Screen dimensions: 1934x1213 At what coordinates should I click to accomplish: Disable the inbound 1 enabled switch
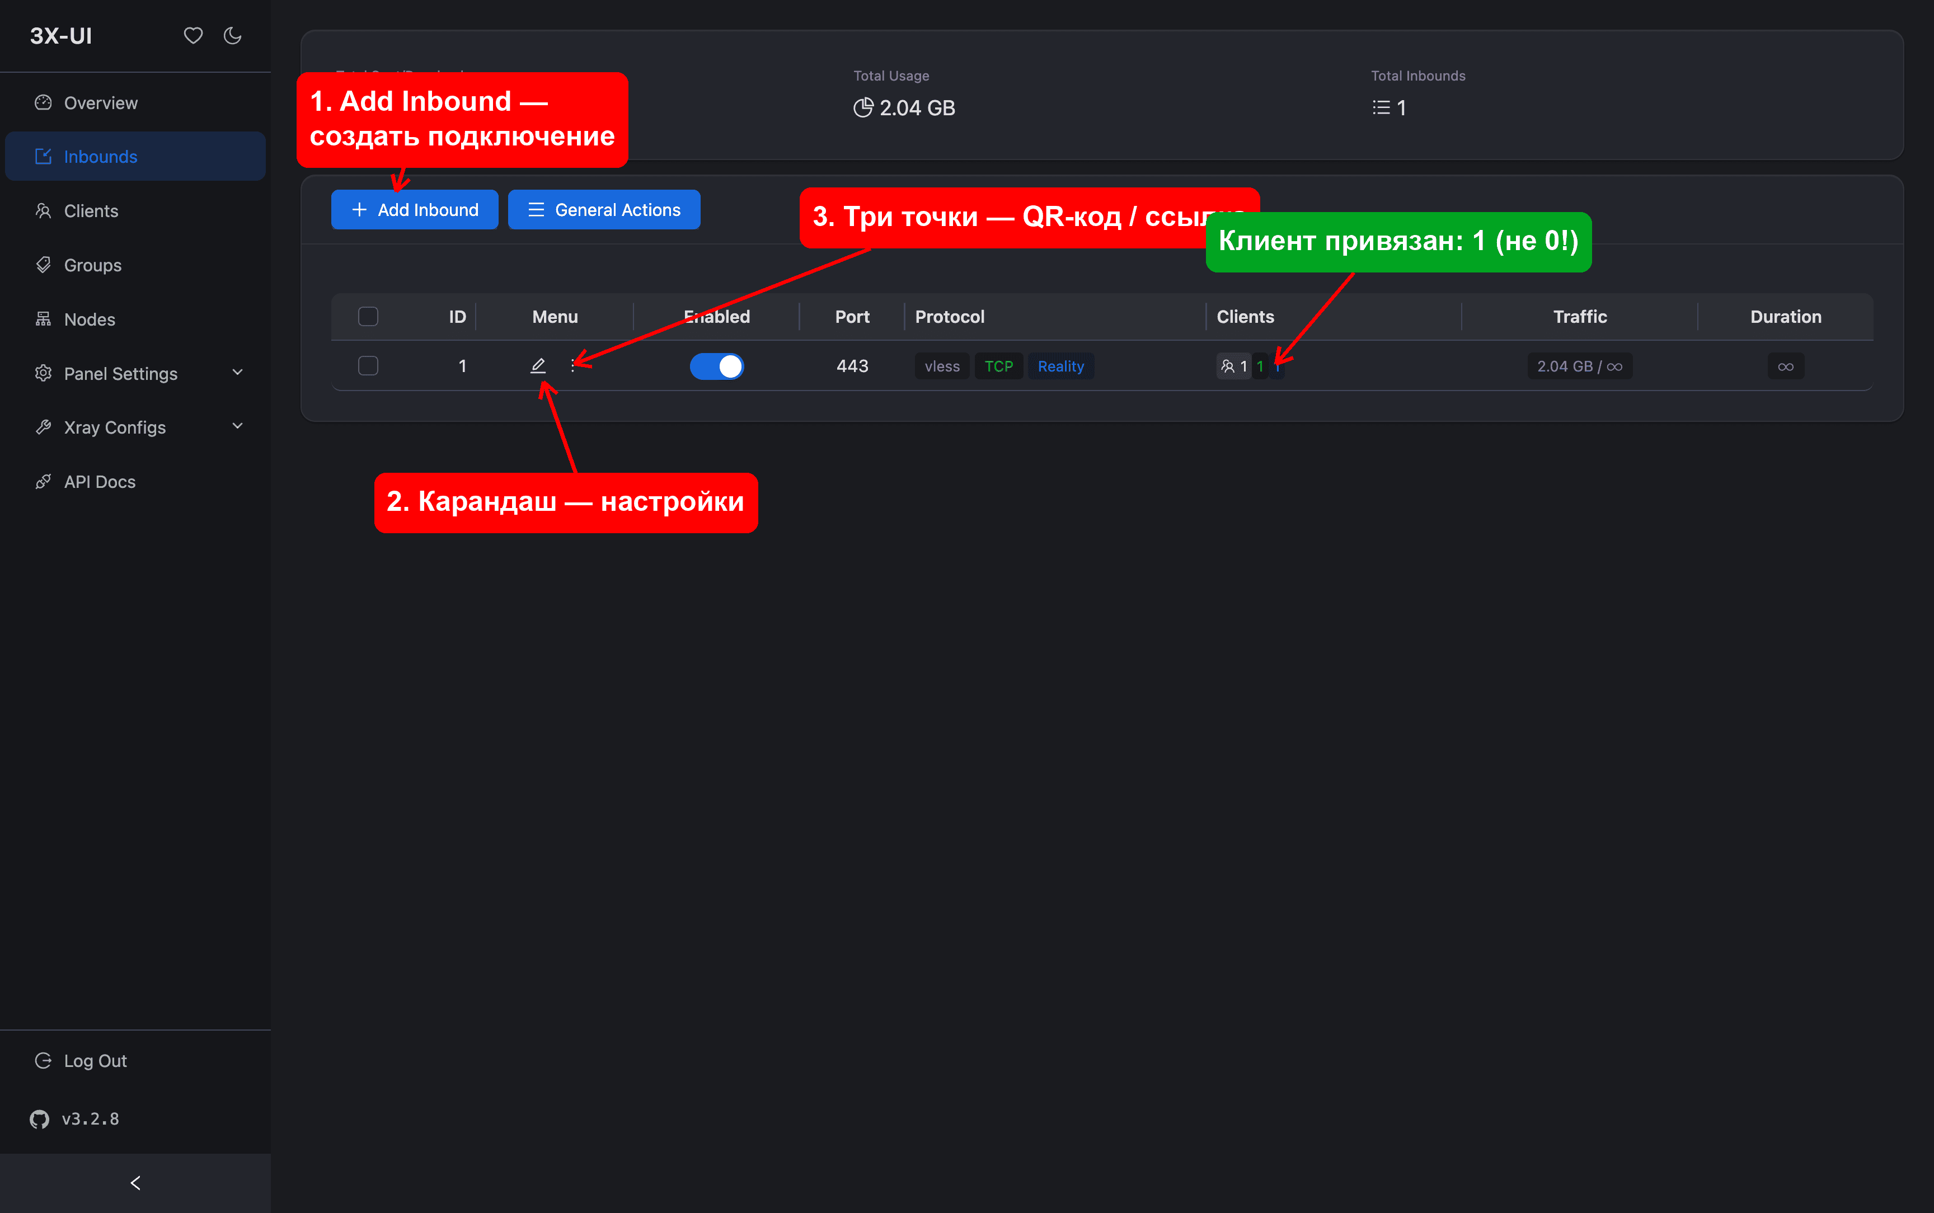(716, 366)
